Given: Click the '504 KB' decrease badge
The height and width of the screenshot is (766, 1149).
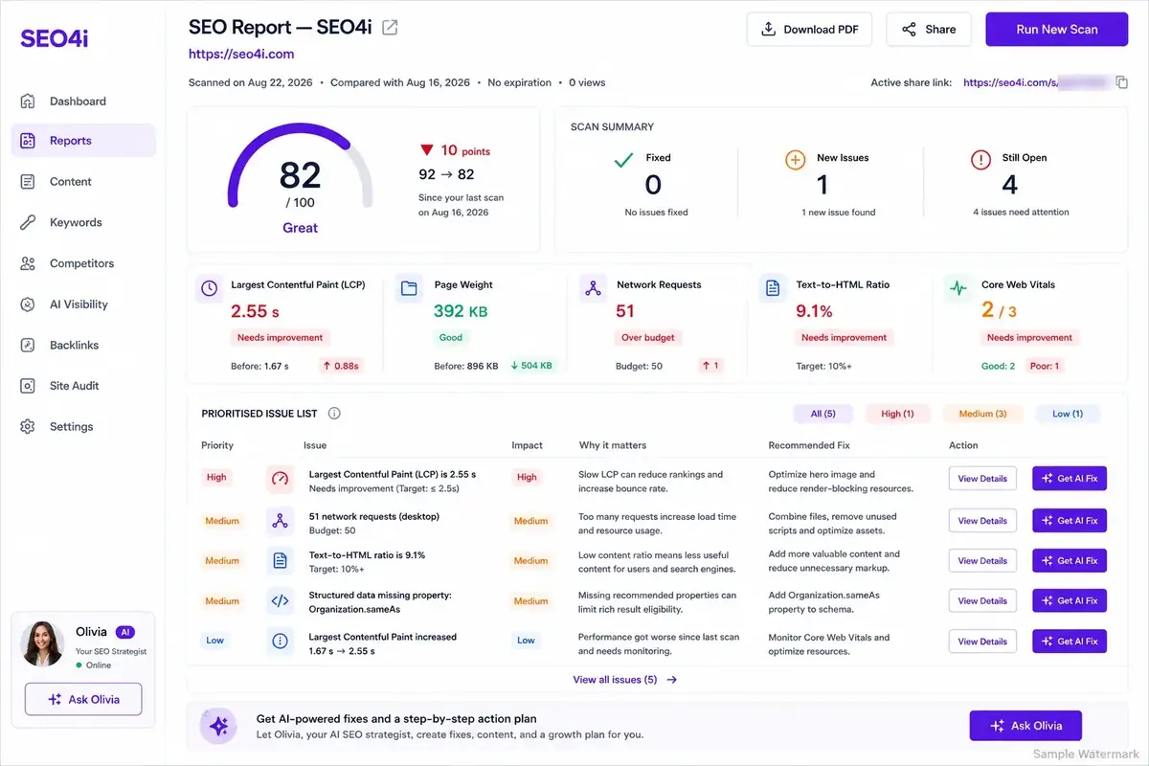Looking at the screenshot, I should coord(531,366).
